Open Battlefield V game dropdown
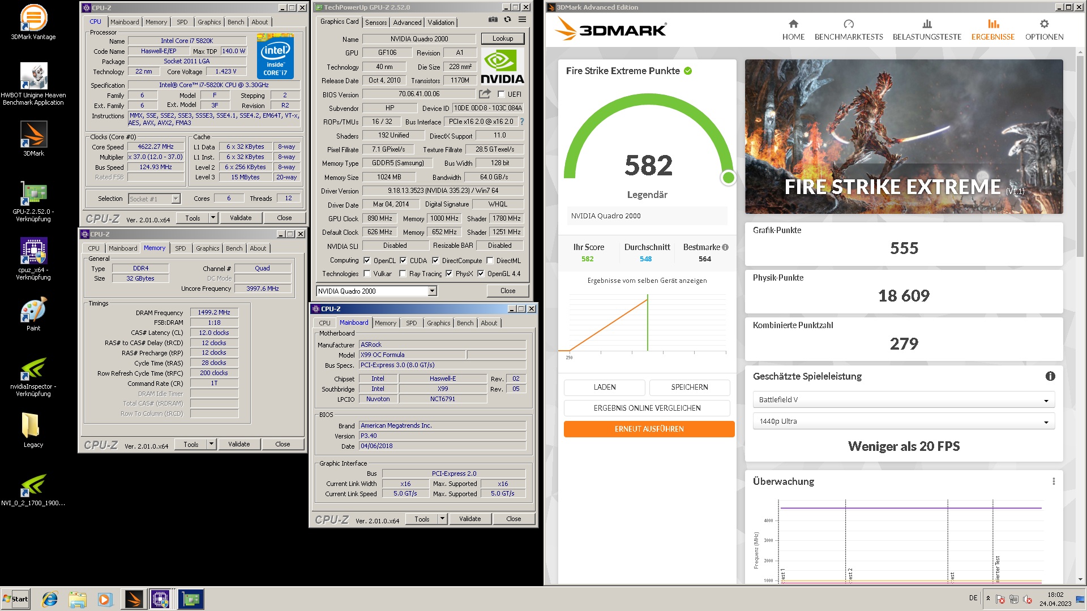The height and width of the screenshot is (611, 1087). coord(904,400)
